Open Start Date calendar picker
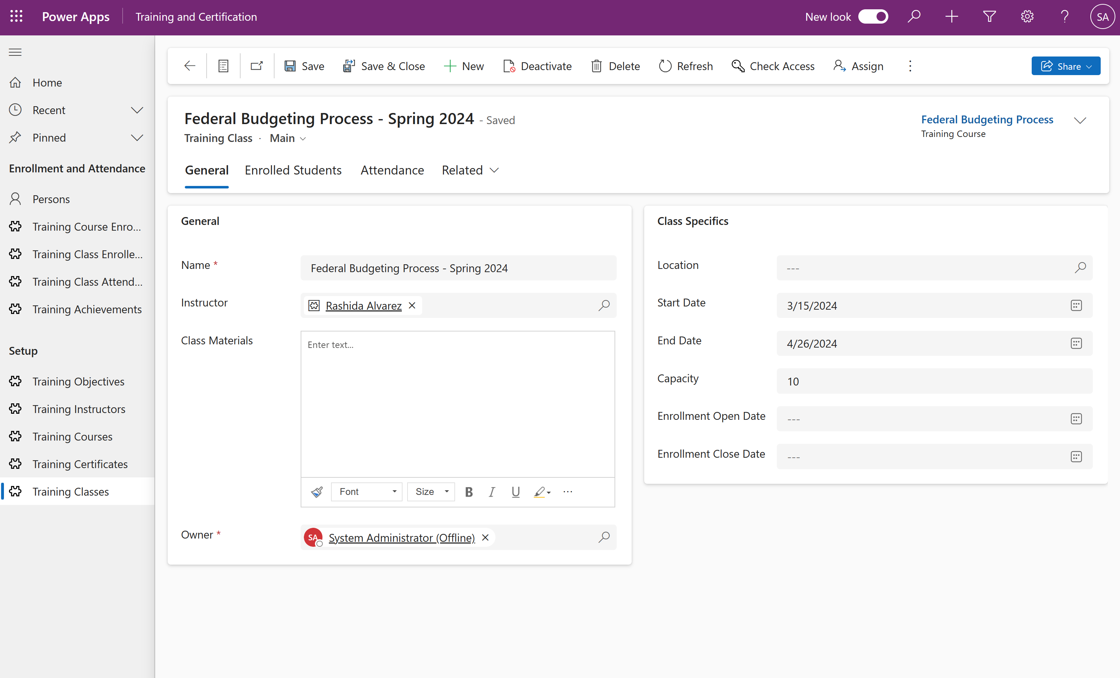 1076,306
